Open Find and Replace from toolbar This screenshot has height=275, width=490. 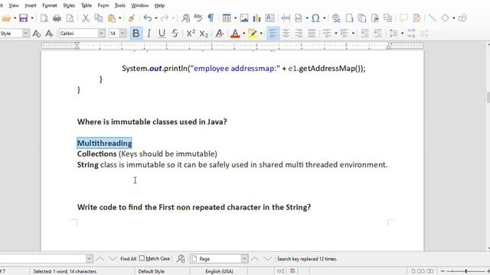click(185, 18)
